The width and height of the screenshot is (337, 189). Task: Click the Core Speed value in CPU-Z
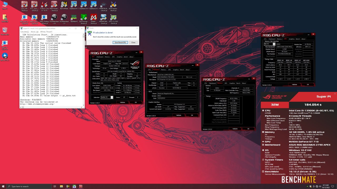click(107, 85)
